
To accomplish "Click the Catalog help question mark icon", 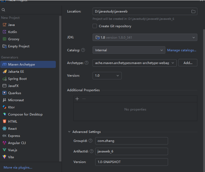I will click(83, 50).
